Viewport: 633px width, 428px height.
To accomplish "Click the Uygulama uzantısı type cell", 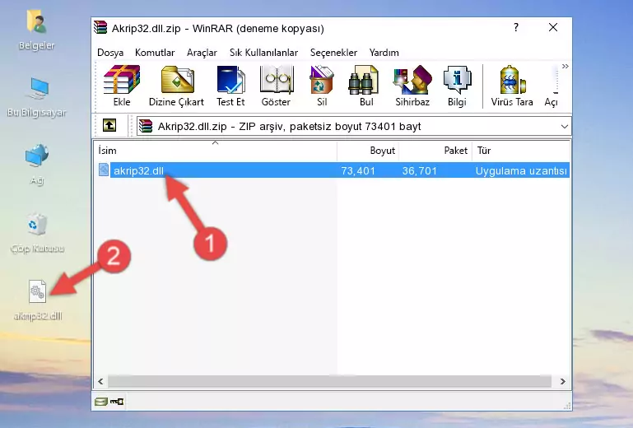I will click(x=521, y=171).
